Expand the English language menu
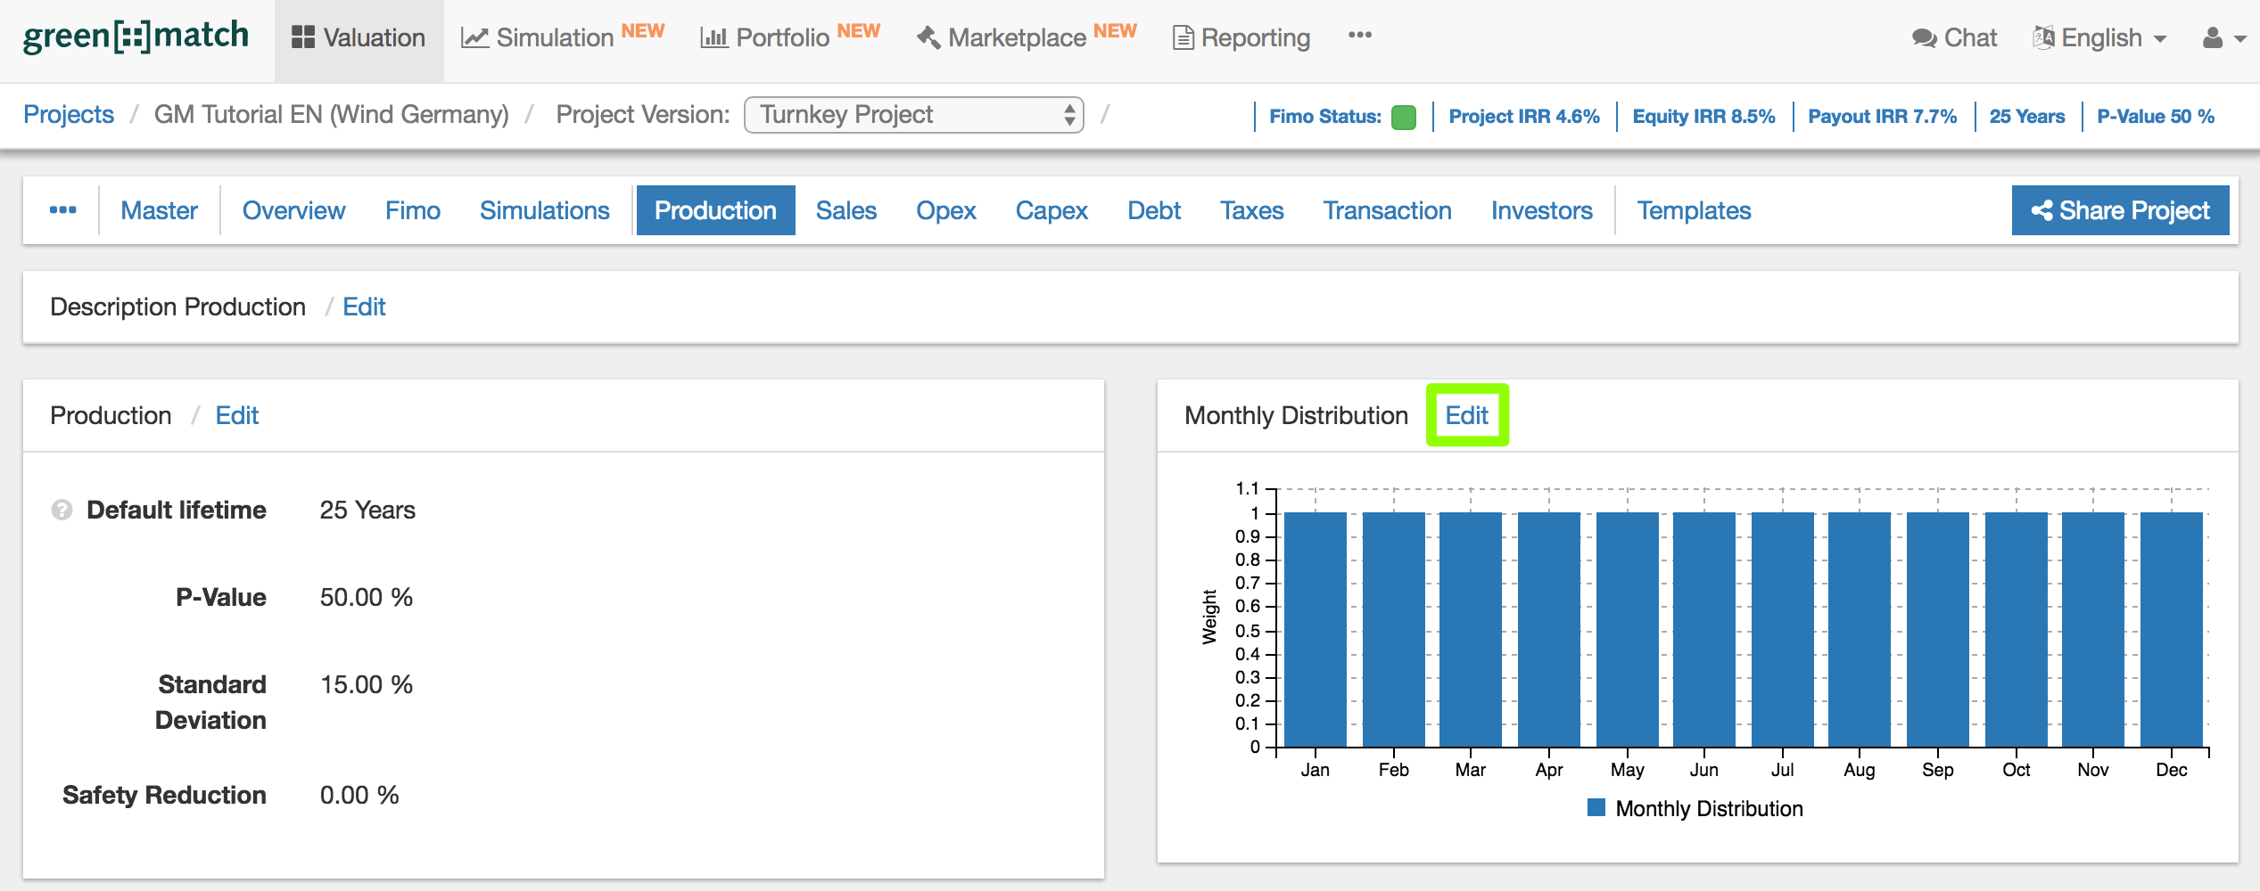 click(x=2100, y=37)
